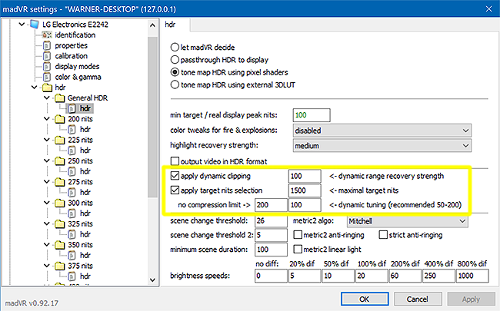Click the minimum scene duration field
Screen dimensions: 500x311
[271, 250]
